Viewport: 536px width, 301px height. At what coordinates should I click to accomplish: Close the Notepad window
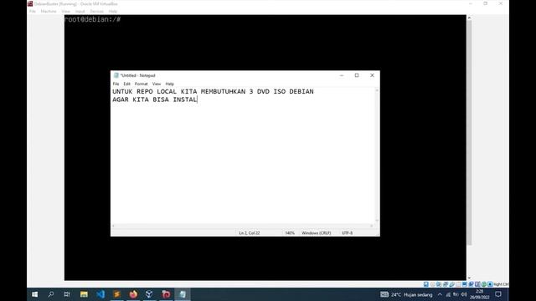[372, 75]
